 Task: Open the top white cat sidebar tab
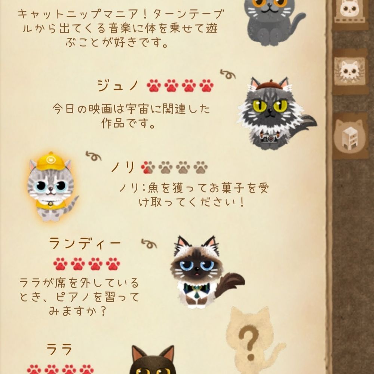pos(350,13)
